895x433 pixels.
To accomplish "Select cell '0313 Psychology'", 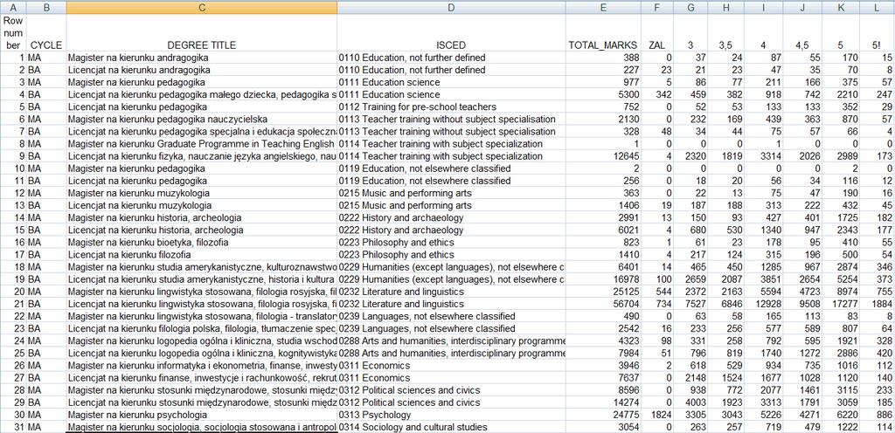I will click(452, 415).
